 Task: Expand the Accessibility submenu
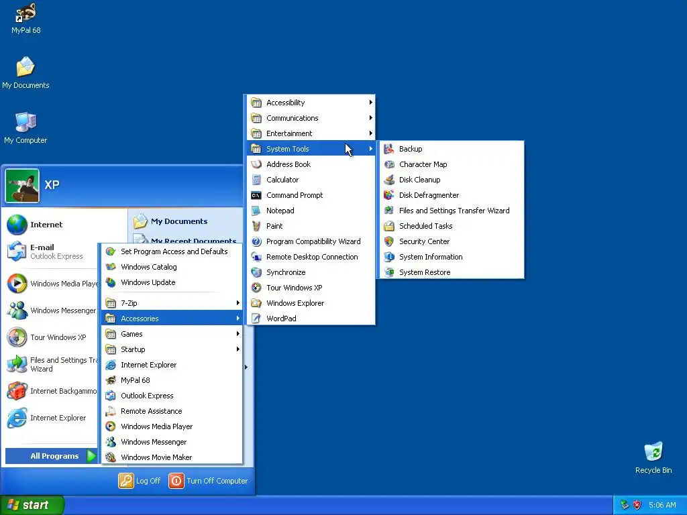pos(311,103)
